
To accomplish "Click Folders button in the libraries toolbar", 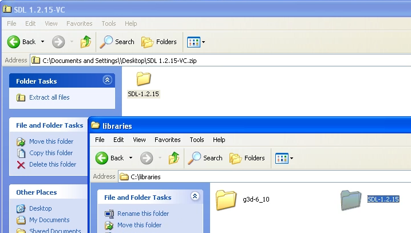I will [247, 158].
